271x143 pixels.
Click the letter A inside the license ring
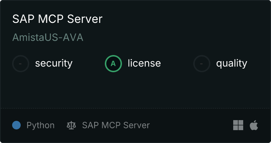[x=113, y=64]
